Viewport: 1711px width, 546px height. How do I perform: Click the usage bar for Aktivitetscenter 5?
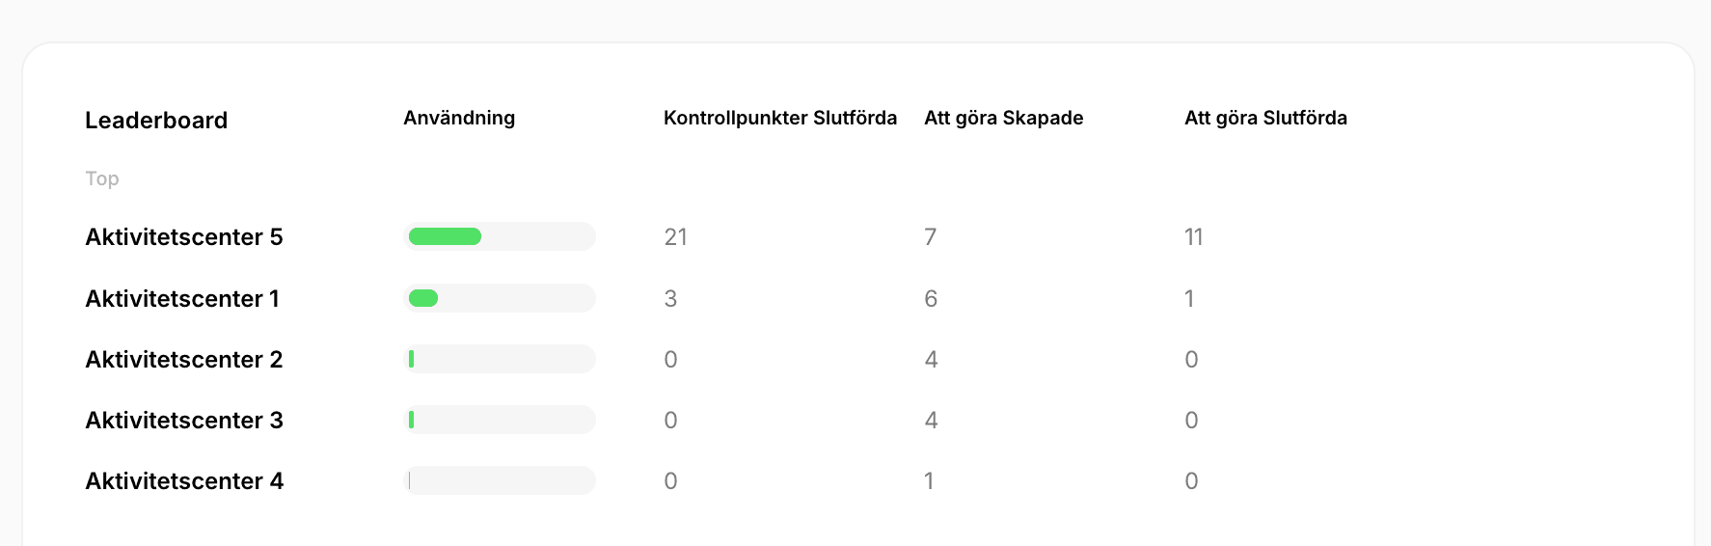[x=500, y=236]
